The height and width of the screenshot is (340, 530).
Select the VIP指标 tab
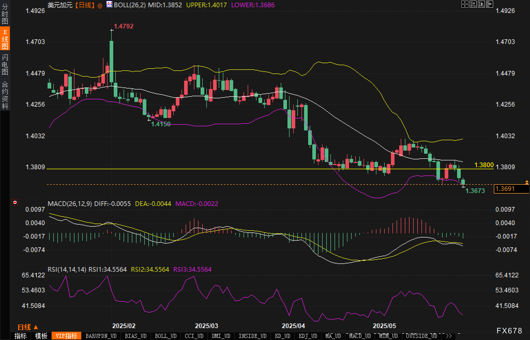(66, 336)
